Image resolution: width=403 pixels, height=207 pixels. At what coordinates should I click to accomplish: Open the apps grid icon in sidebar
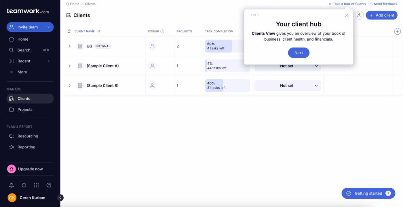coord(36,185)
